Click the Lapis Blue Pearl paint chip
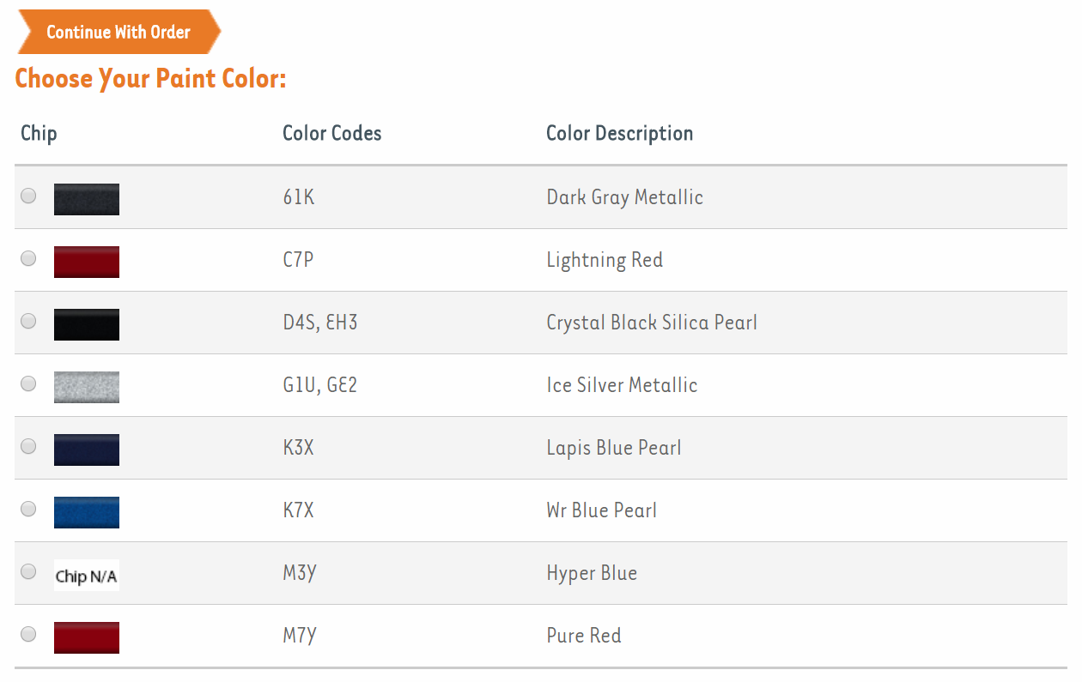The height and width of the screenshot is (682, 1082). tap(87, 450)
